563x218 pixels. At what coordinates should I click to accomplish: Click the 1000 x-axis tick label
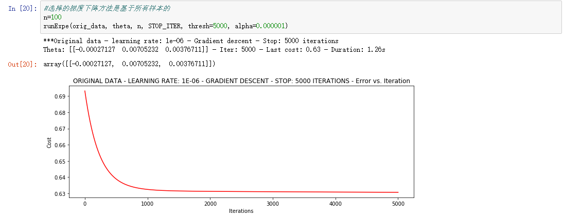click(x=147, y=204)
